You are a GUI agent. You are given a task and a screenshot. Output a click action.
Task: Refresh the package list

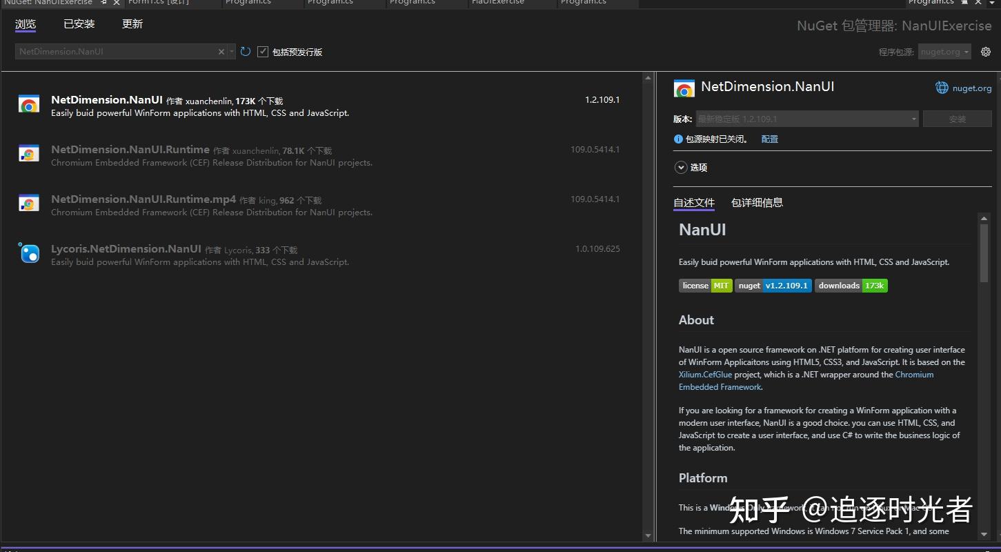(x=246, y=52)
